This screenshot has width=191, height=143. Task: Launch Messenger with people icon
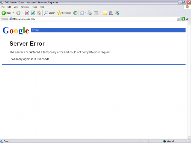(x=117, y=13)
